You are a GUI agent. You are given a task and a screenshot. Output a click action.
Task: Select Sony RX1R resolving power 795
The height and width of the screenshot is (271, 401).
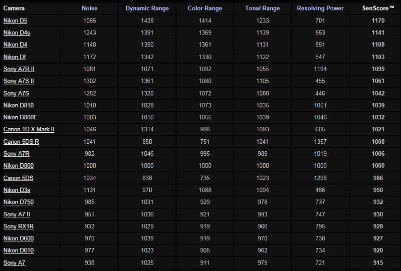[x=320, y=226]
